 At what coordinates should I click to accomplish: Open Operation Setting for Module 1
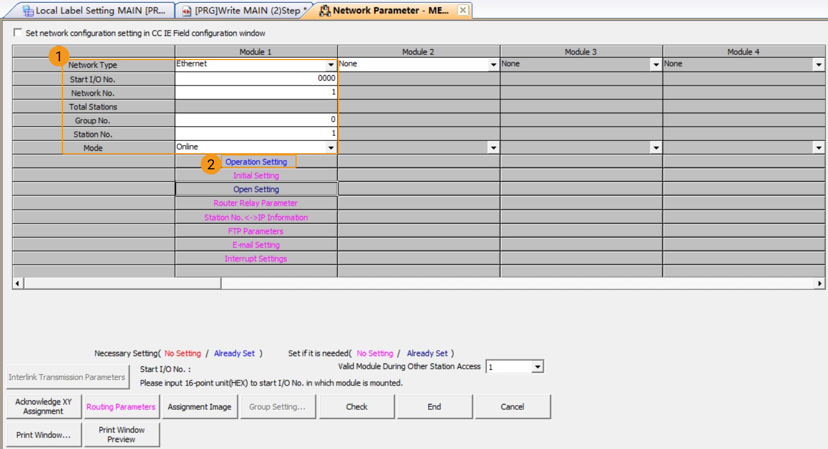(x=256, y=162)
